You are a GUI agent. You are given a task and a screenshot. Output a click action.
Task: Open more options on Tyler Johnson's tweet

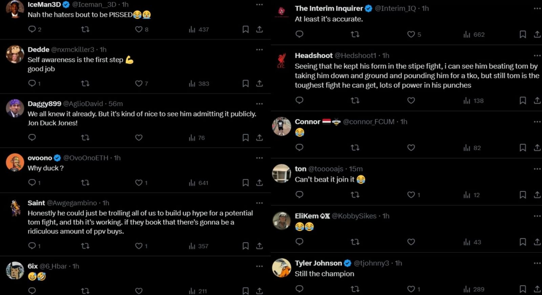tap(536, 263)
